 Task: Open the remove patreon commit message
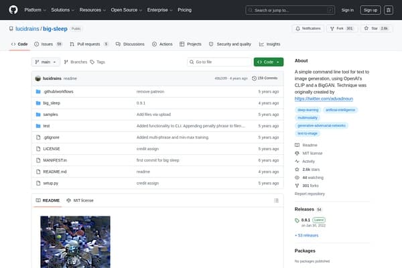[150, 92]
